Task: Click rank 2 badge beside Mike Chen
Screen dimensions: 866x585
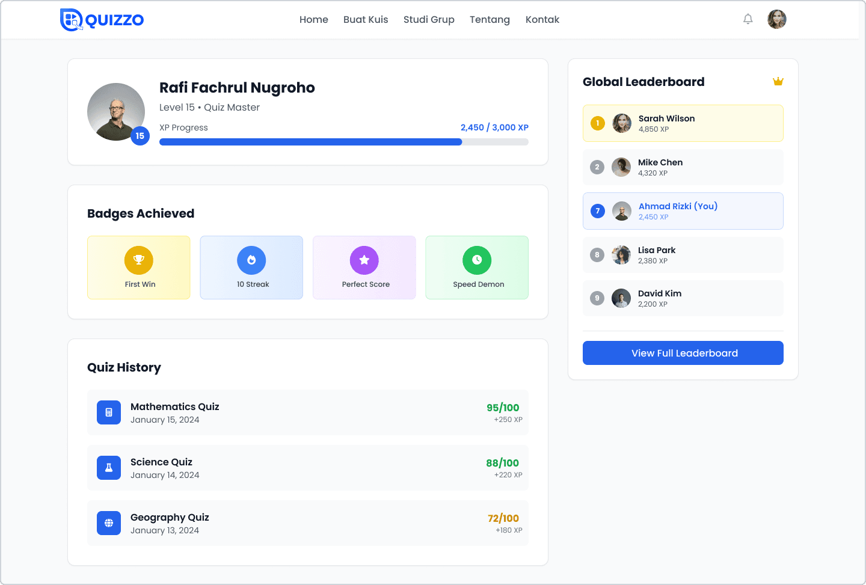Action: coord(597,167)
